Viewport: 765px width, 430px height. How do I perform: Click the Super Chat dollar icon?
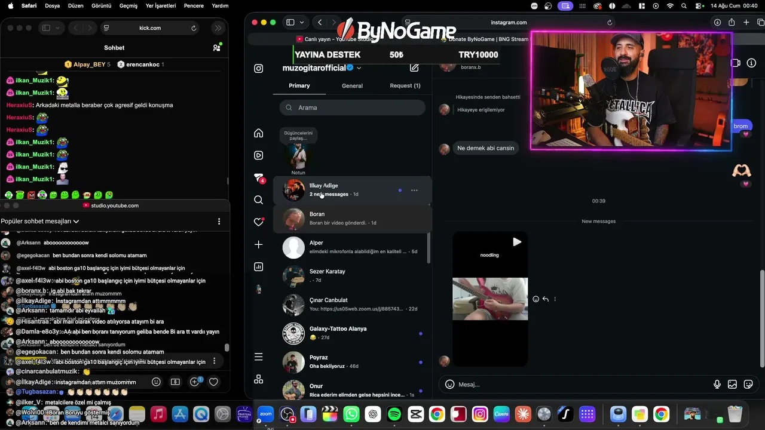coord(175,382)
